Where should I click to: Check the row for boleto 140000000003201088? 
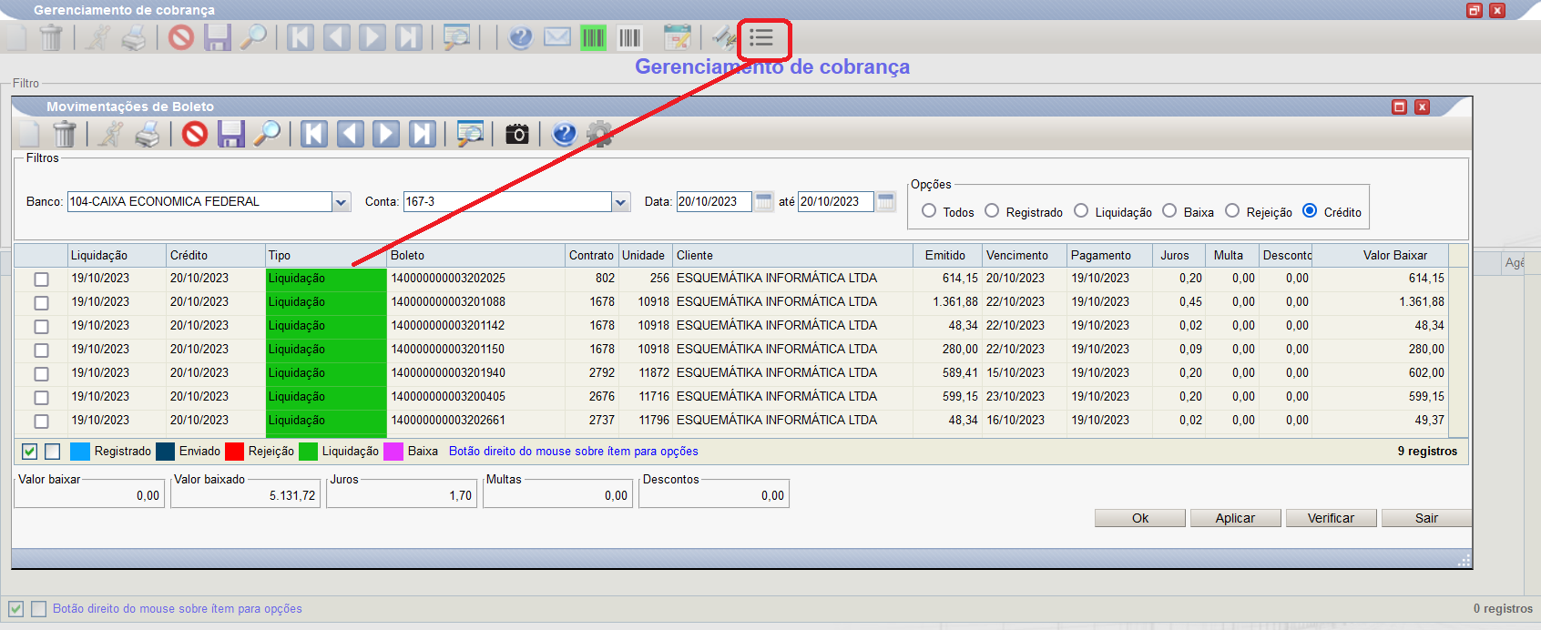[x=41, y=303]
